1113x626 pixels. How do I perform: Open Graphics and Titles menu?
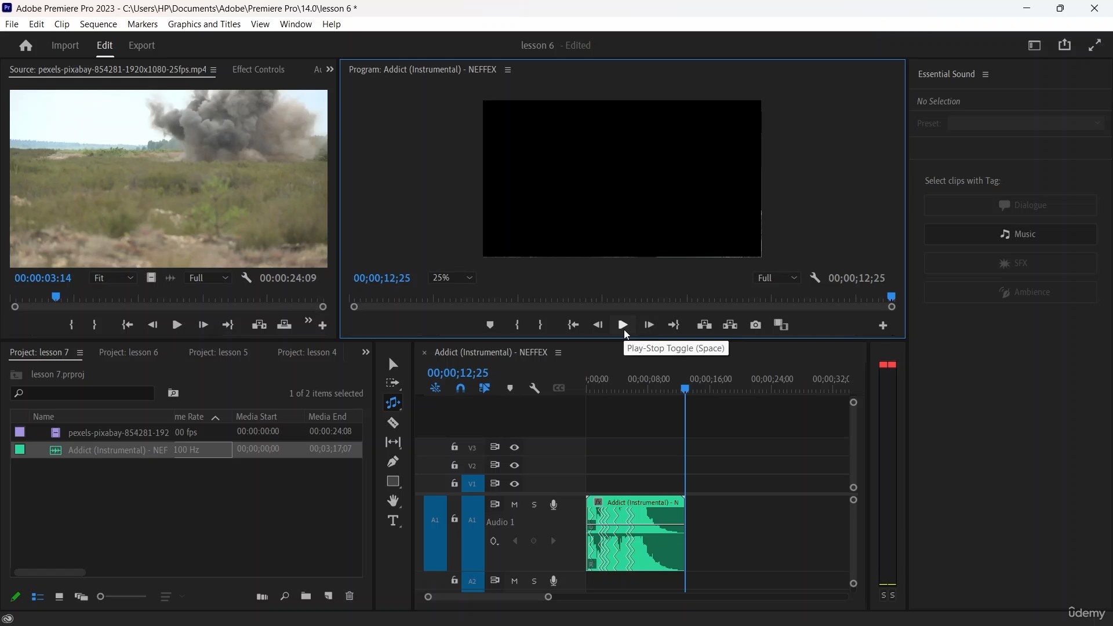204,24
